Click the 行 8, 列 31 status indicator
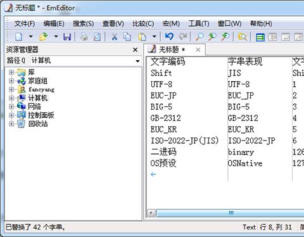Screen dimensions: 304x237 (276, 227)
